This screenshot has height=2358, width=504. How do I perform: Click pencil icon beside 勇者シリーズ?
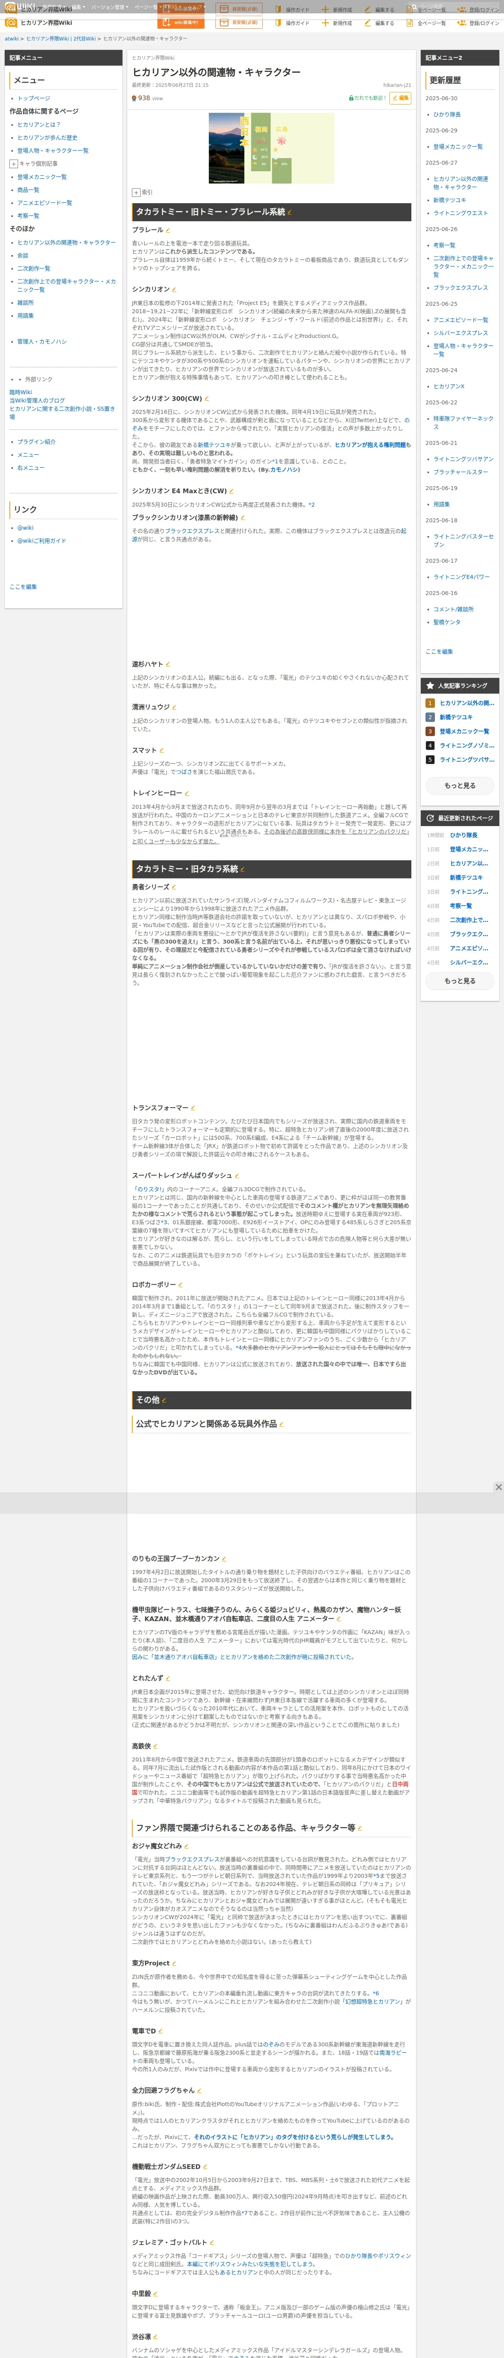coord(175,887)
